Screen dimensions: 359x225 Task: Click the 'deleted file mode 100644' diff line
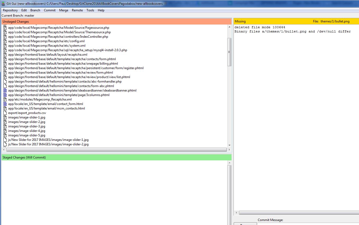(260, 27)
